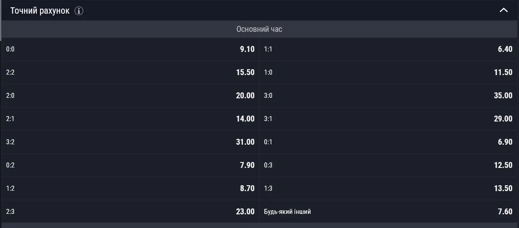
Task: Select the 3:0 score odds 35.00
Action: [x=388, y=96]
